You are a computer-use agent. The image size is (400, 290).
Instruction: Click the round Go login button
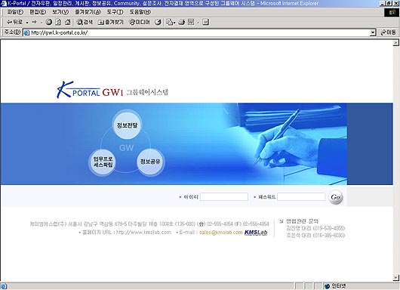[335, 197]
